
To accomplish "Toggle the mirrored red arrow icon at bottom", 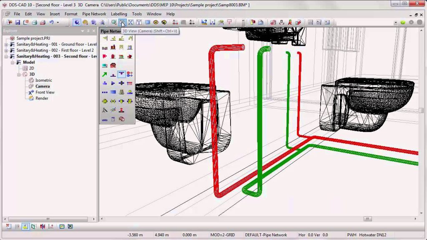I will 43,227.
